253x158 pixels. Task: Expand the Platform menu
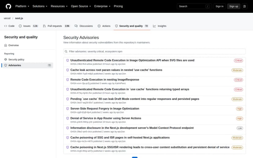[22, 6]
